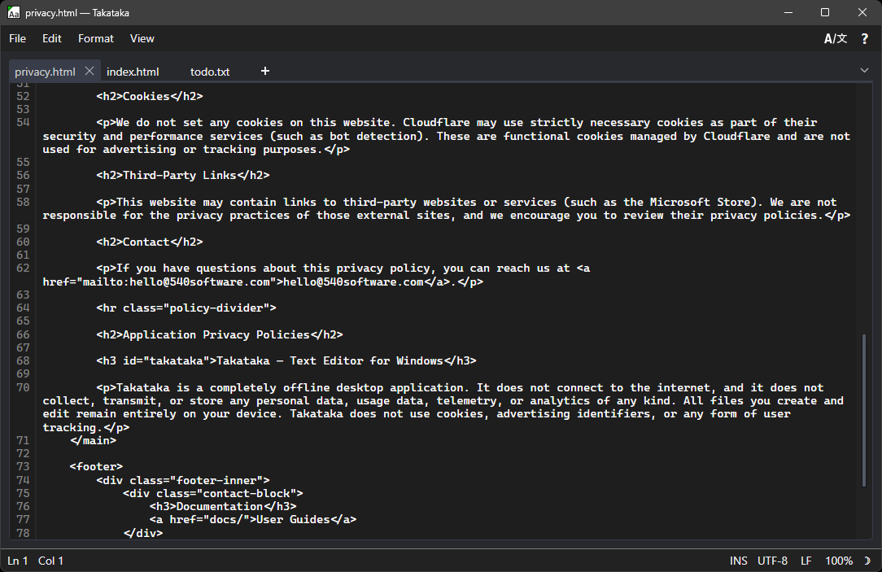Place cursor in Cookies heading text
Screen dimensions: 882x572
(146, 96)
